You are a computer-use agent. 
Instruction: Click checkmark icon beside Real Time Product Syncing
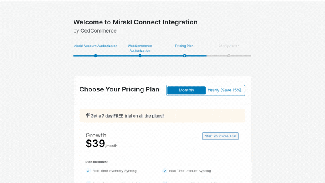click(165, 171)
